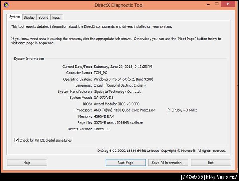Click the 'DxDiag 6.02.9200.16384 64-bit Unicode' text
239x181 pixels.
(x=128, y=151)
